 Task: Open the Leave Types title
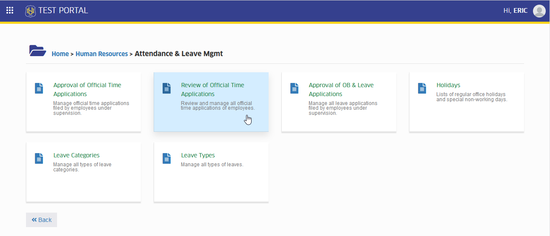pos(198,155)
